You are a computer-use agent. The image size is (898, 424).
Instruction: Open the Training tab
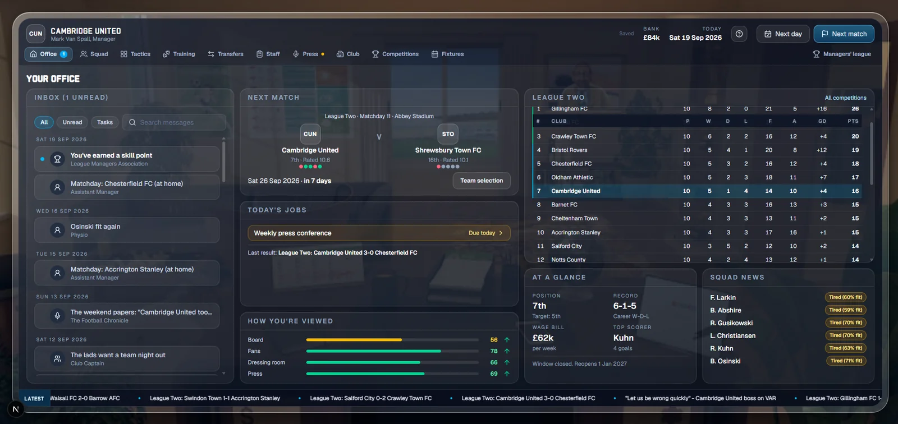click(x=178, y=54)
